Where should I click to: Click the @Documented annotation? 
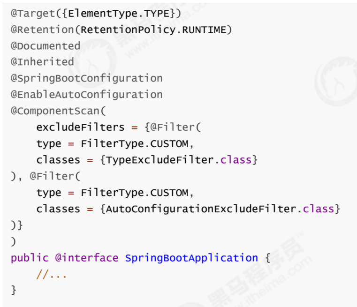pyautogui.click(x=46, y=46)
